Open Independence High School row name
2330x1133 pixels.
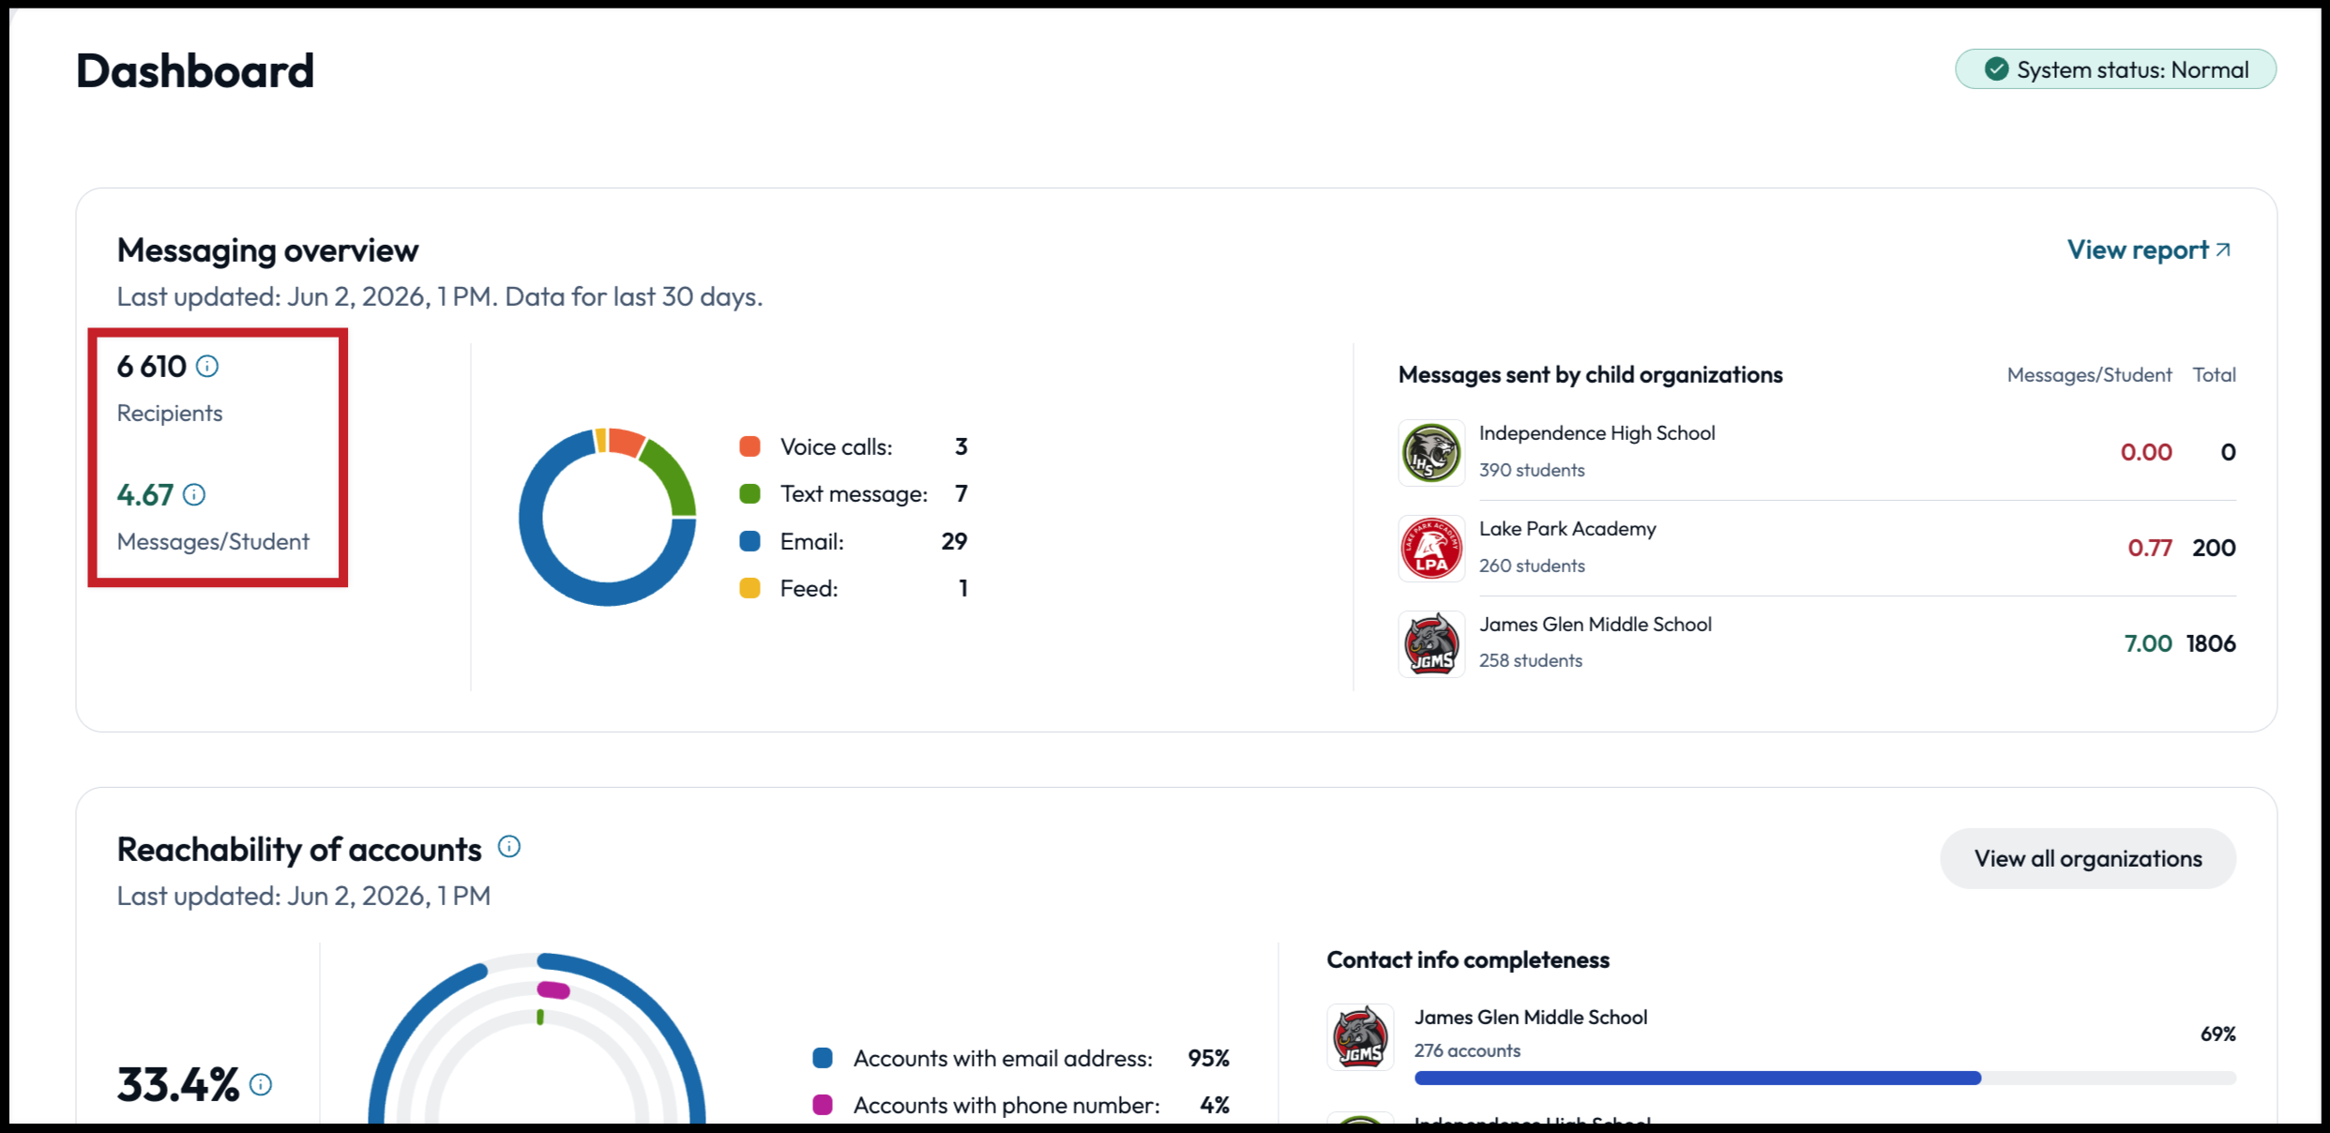point(1597,433)
